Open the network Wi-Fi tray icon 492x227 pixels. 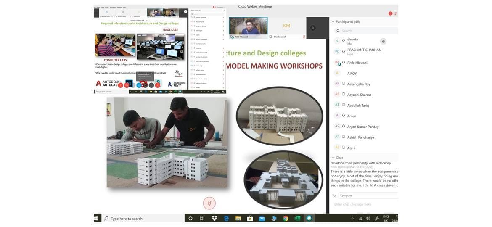[x=360, y=219]
